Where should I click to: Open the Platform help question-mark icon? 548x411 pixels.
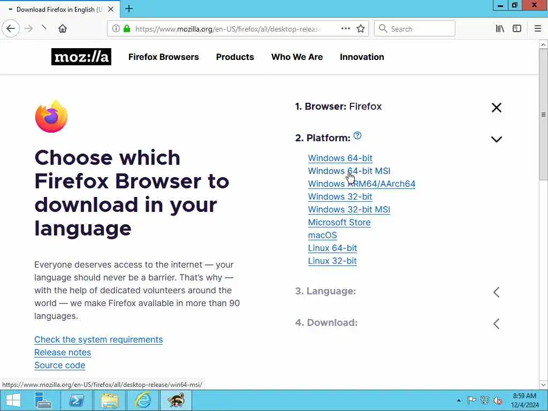[x=357, y=135]
